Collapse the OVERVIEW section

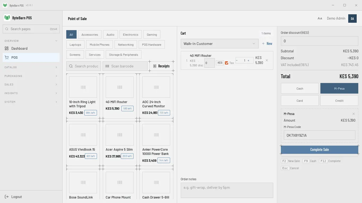(31, 41)
